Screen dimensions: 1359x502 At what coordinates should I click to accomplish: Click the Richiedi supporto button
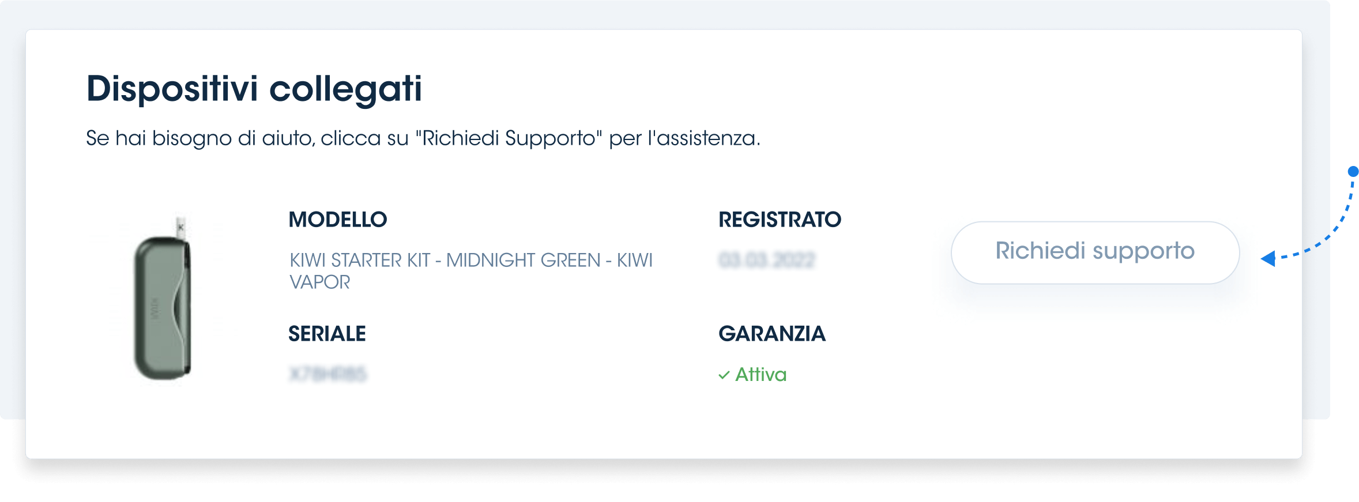[1095, 252]
